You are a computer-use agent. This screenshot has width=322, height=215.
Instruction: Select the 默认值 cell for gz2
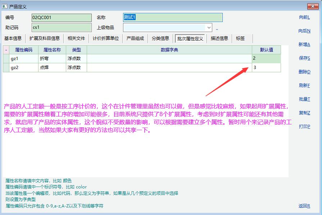tap(266, 68)
